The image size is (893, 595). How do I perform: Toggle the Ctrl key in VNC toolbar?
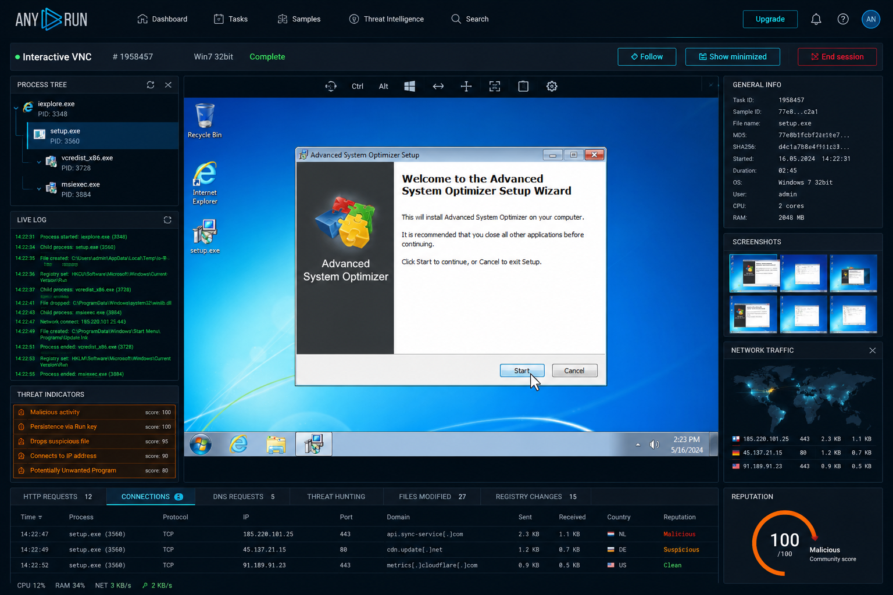pyautogui.click(x=358, y=86)
